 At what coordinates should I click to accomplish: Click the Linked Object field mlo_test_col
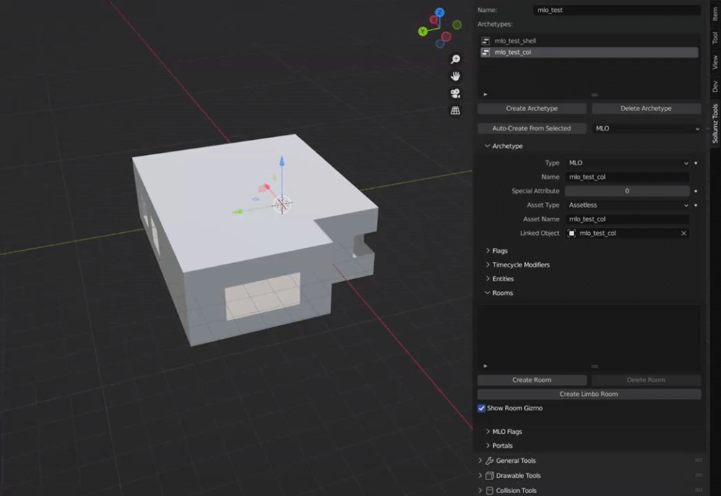628,234
